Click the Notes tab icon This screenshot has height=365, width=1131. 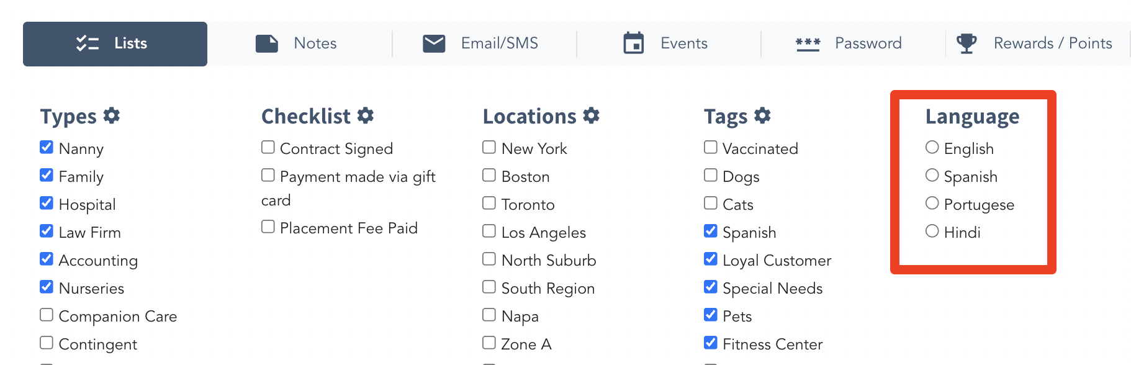click(267, 43)
